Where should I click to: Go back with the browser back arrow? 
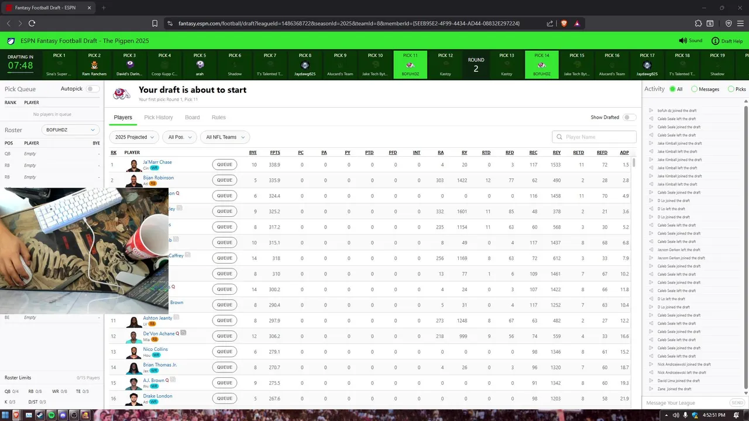[x=8, y=23]
